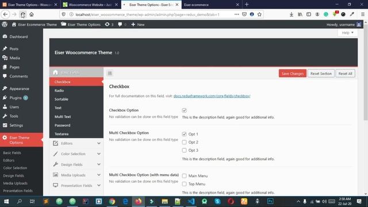Click the WordPress logo icon
368x207 pixels.
coord(5,24)
